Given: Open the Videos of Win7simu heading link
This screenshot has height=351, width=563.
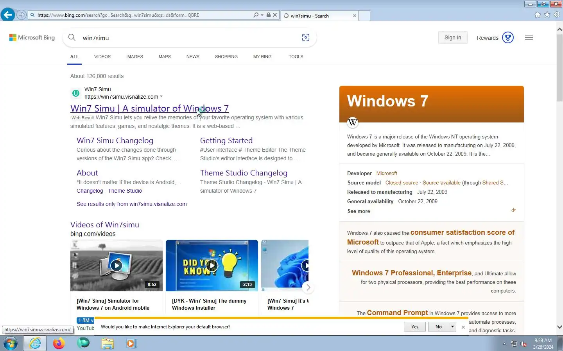Looking at the screenshot, I should (x=105, y=225).
